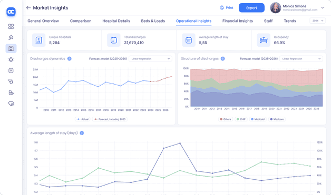Open the Beds & Loads tab
Viewport: 331px width, 195px height.
153,21
